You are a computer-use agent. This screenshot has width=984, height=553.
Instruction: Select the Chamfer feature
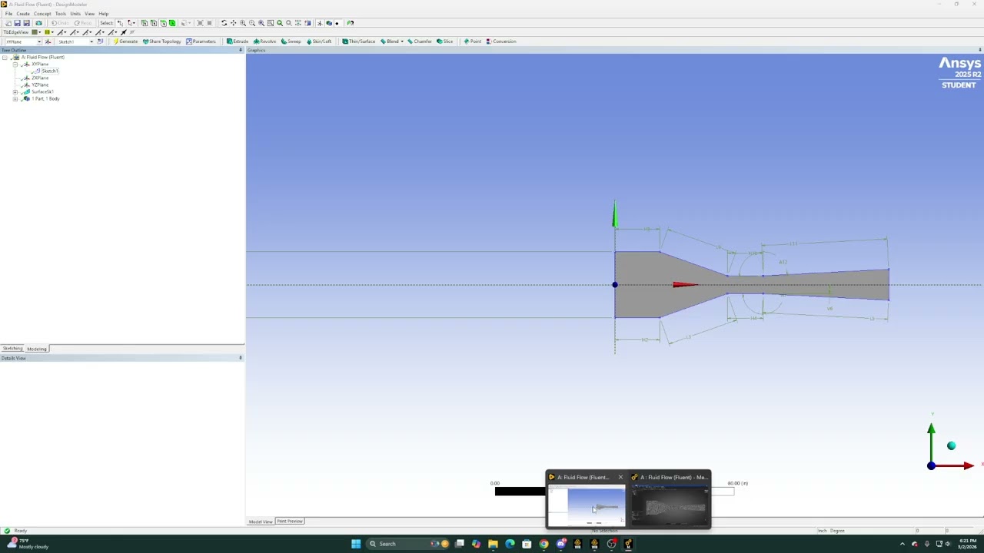click(420, 41)
